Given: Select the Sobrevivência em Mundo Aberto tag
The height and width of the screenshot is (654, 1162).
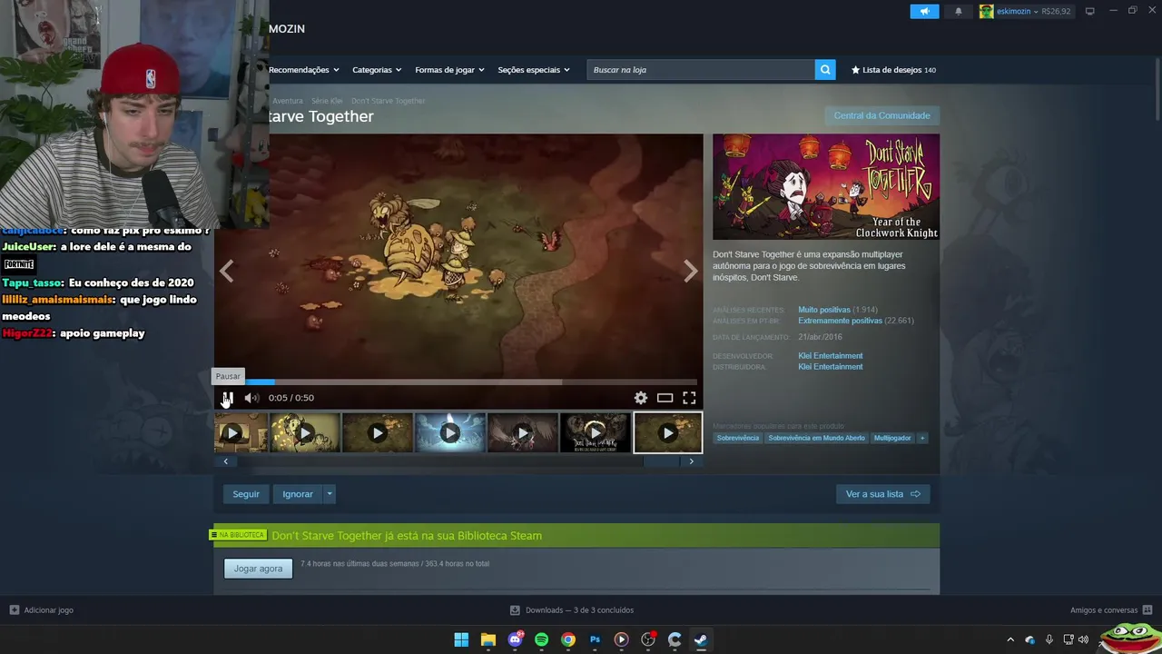Looking at the screenshot, I should (816, 438).
